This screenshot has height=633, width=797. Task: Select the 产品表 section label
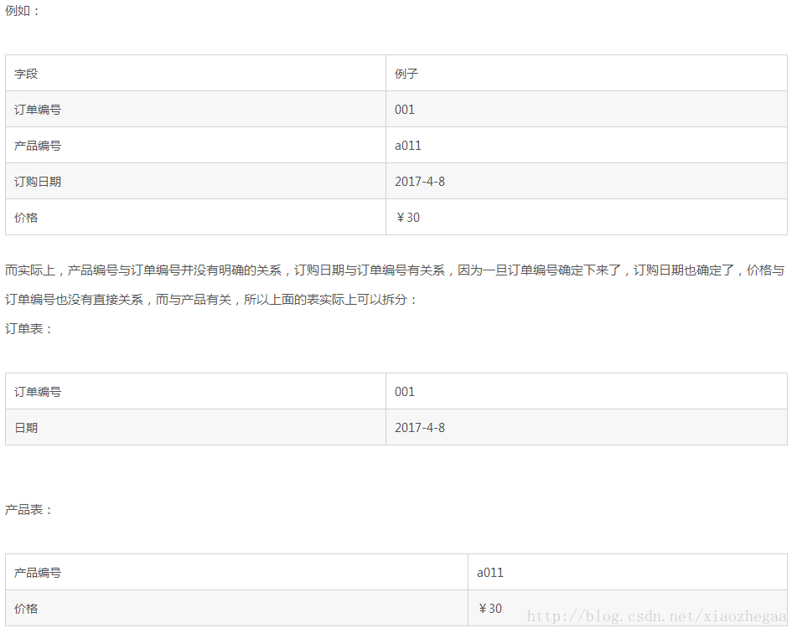[23, 508]
